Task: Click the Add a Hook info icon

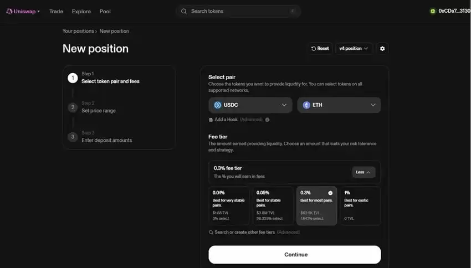Action: (267, 120)
